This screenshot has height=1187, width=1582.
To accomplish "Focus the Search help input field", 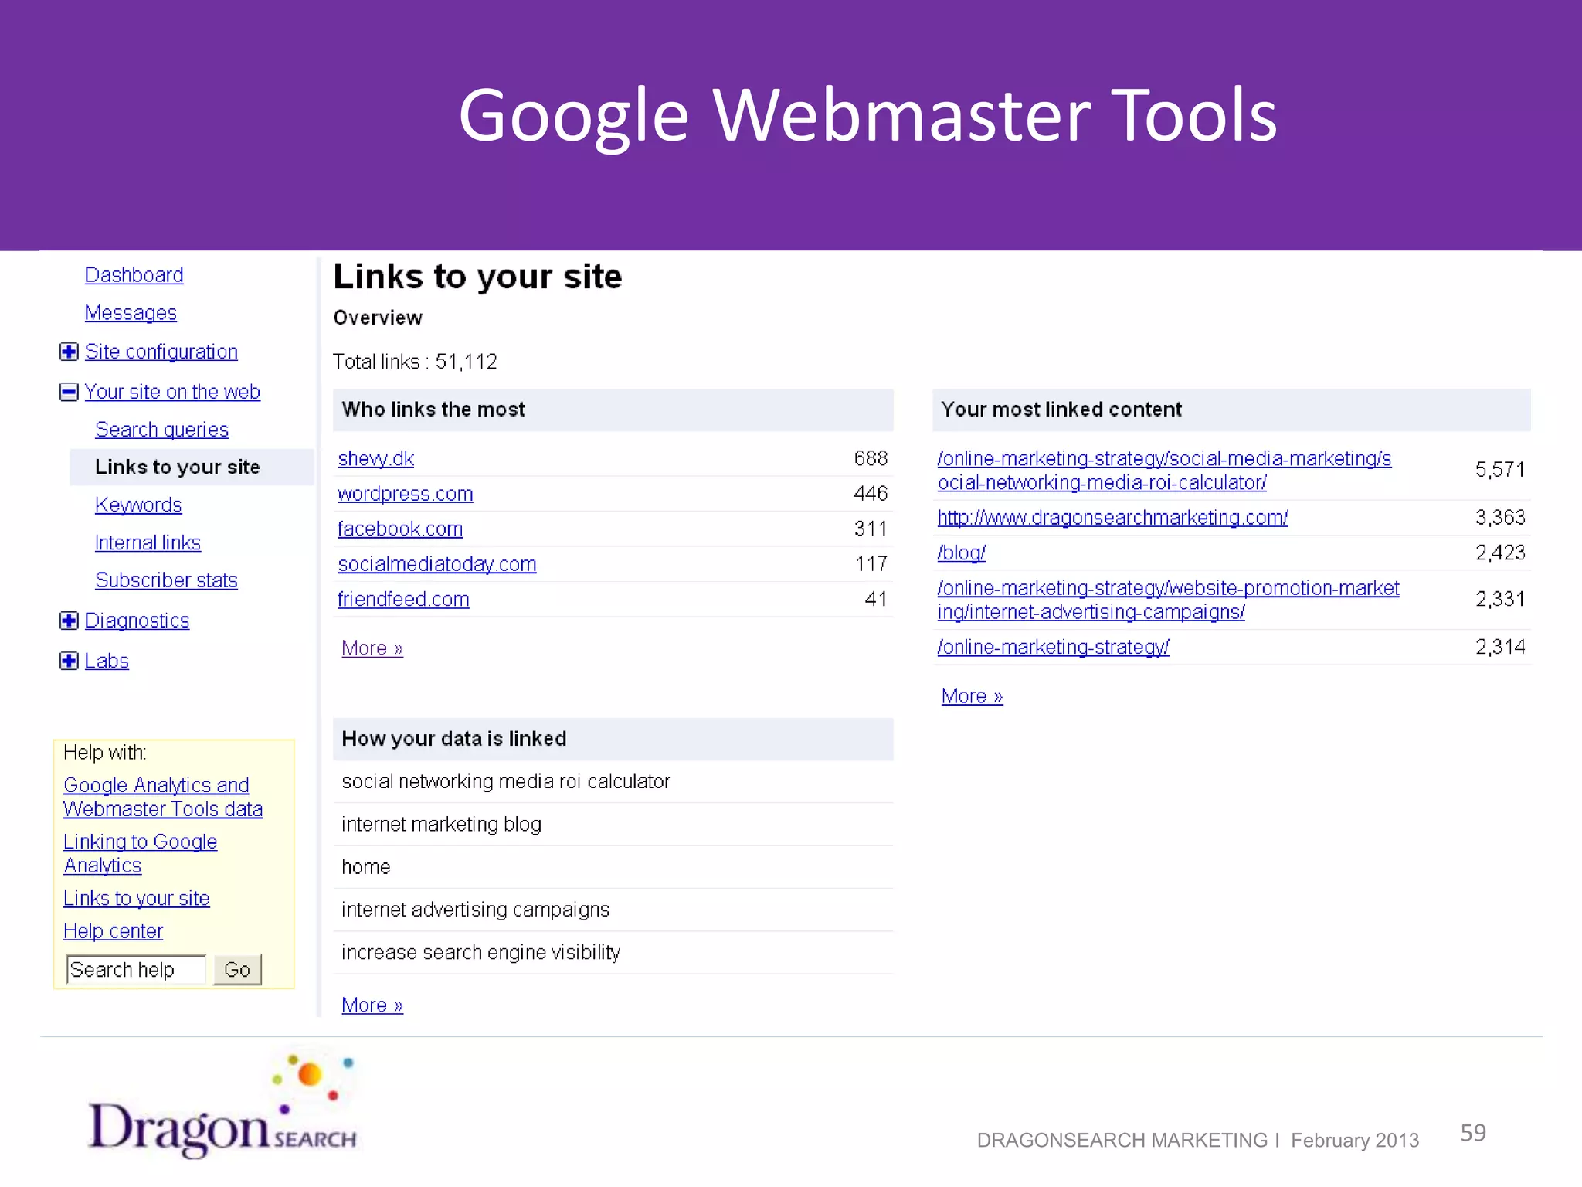I will [136, 970].
